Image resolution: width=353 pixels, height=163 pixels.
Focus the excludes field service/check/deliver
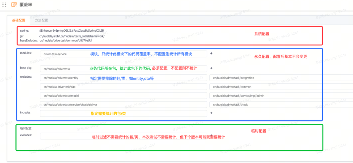coord(123,105)
